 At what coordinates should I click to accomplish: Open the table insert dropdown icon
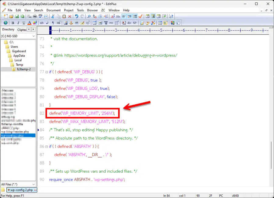point(94,23)
